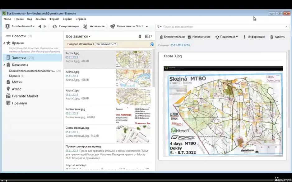Click the Карта 2.jpg map thumbnail

[x=133, y=78]
